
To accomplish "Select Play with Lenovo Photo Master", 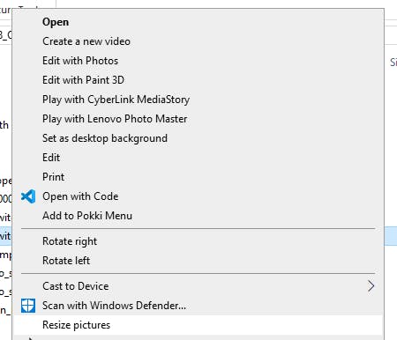I will 198,119.
